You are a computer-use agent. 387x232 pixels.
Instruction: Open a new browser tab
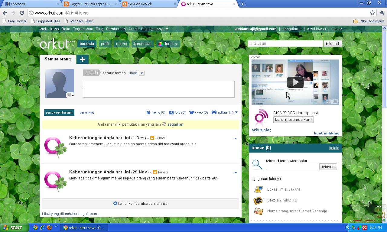tap(242, 4)
